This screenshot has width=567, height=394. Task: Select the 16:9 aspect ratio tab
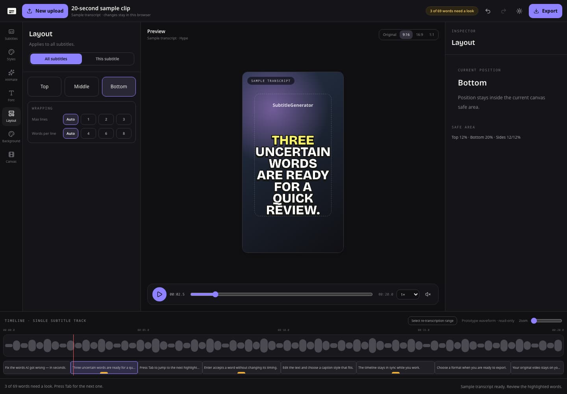point(419,35)
